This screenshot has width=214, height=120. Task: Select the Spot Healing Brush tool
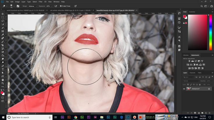click(x=3, y=38)
